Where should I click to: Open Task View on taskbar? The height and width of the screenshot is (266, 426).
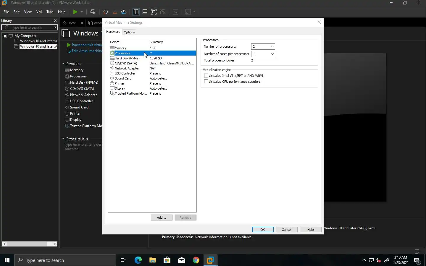coord(123,260)
